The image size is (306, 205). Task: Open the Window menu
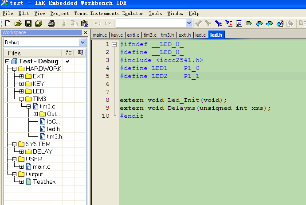click(x=175, y=13)
